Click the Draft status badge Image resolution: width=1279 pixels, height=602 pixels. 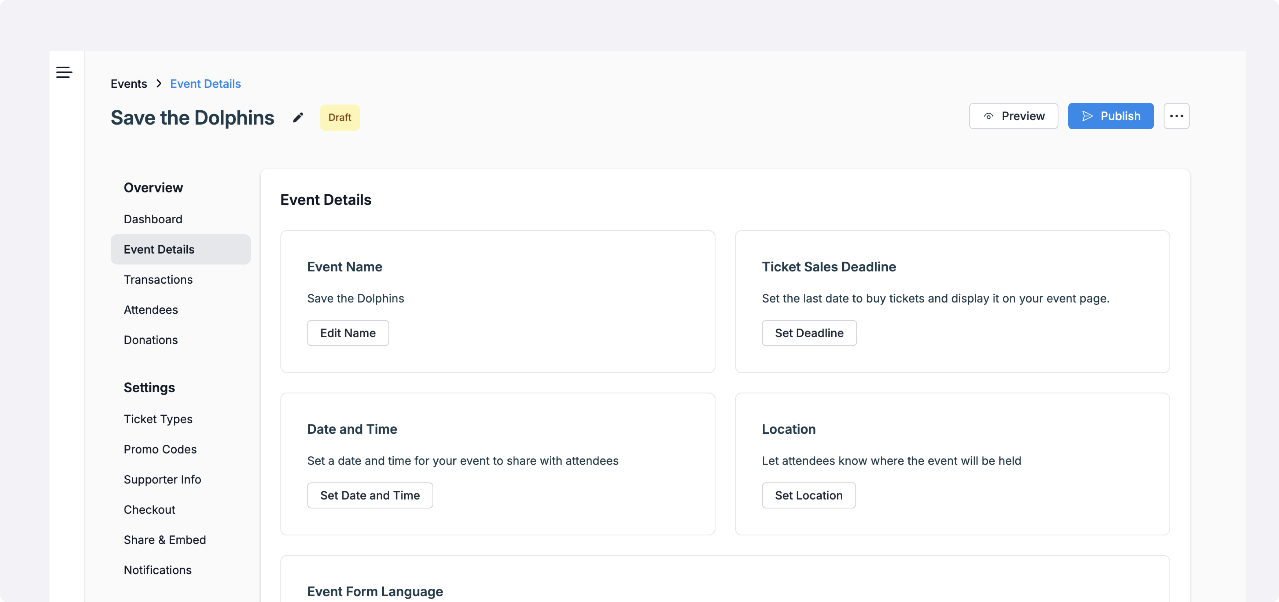click(340, 118)
